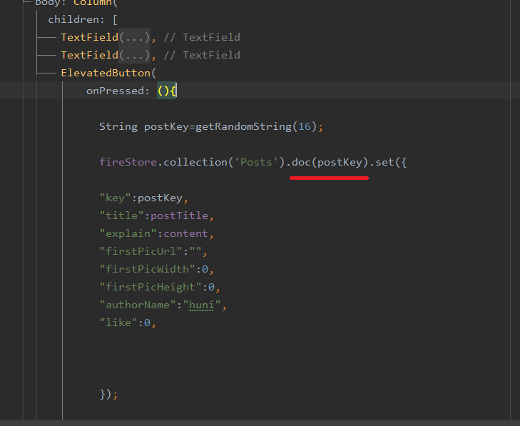
Task: Click the "firstPicHeight" key
Action: [151, 288]
